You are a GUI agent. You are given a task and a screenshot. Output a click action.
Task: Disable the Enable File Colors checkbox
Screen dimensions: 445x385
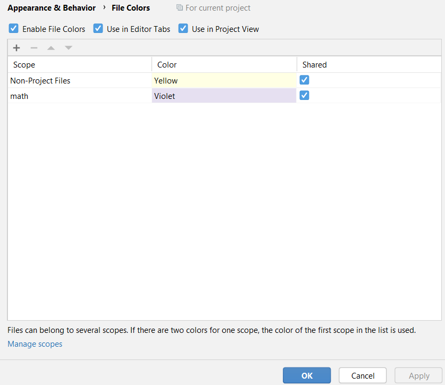(13, 28)
